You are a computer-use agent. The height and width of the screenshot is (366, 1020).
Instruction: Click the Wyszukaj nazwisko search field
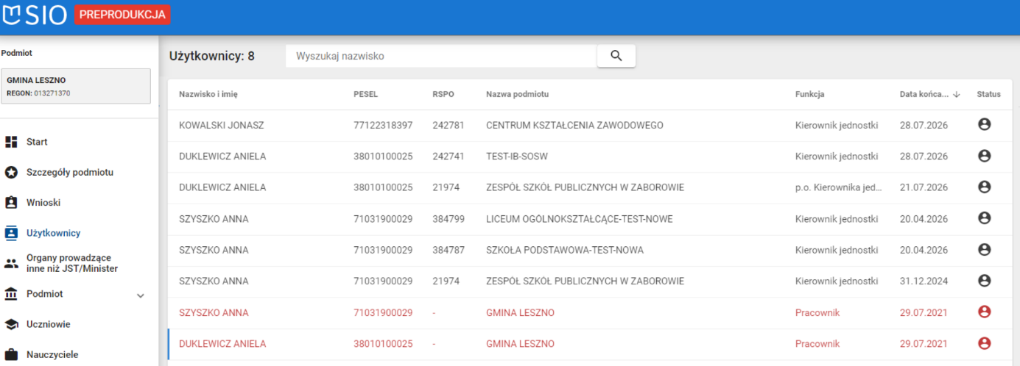coord(440,56)
